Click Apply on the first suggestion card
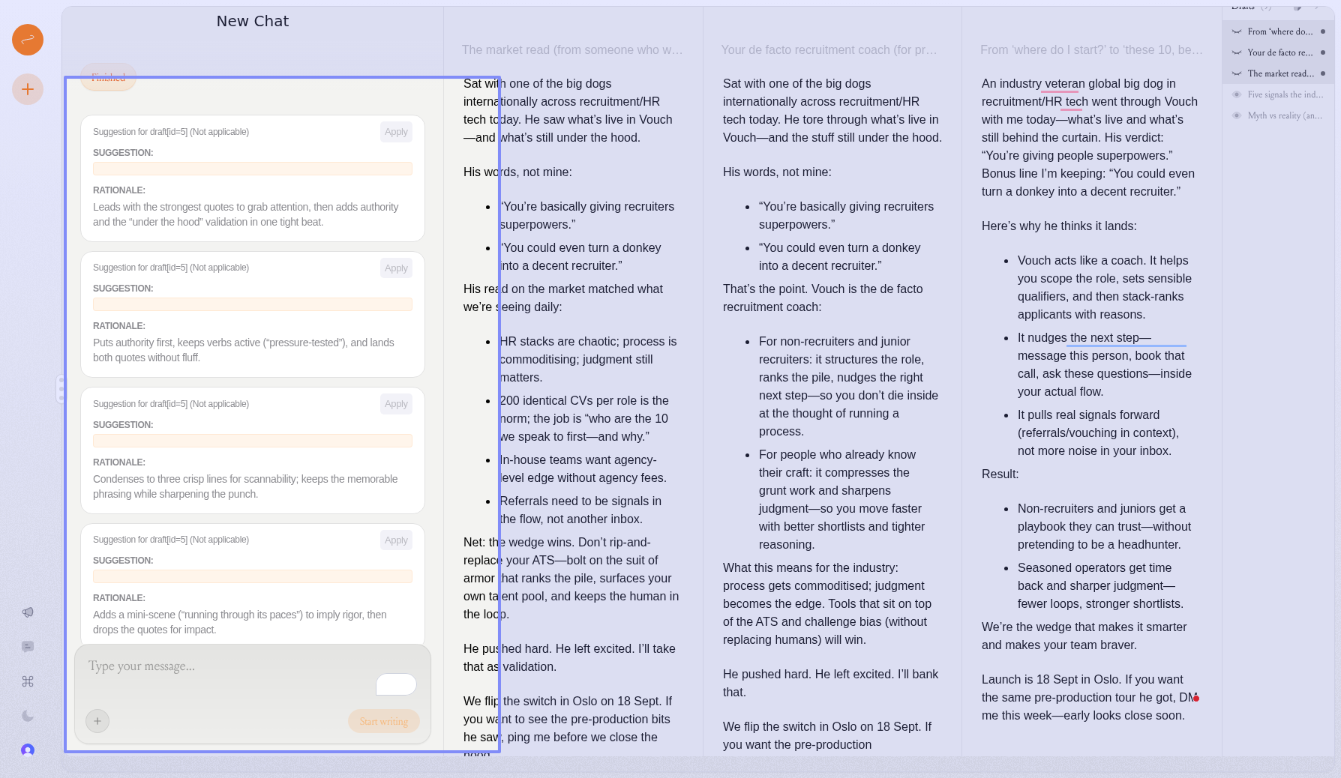1341x778 pixels. [x=396, y=132]
